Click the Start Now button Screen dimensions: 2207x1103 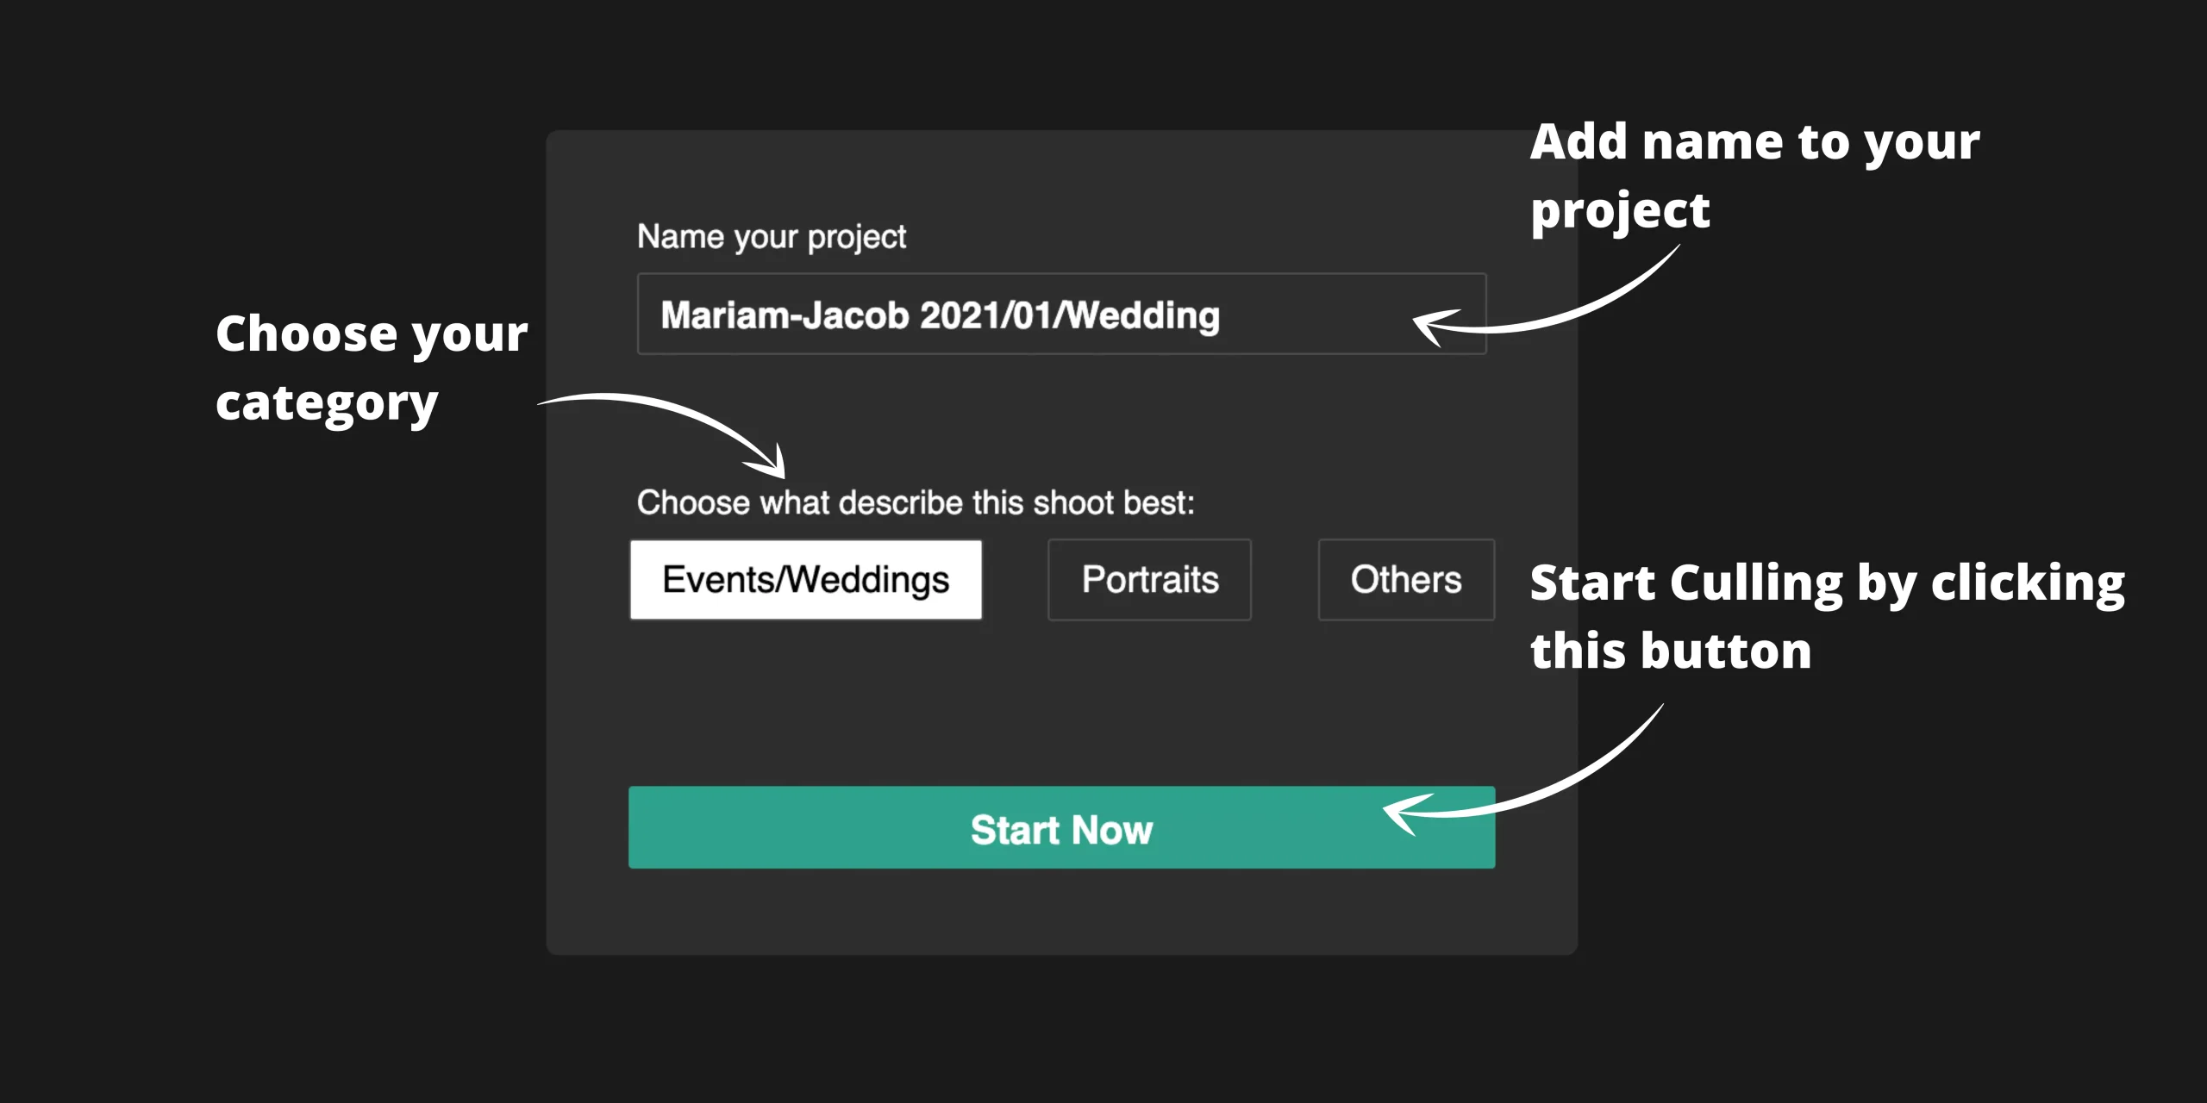1060,828
